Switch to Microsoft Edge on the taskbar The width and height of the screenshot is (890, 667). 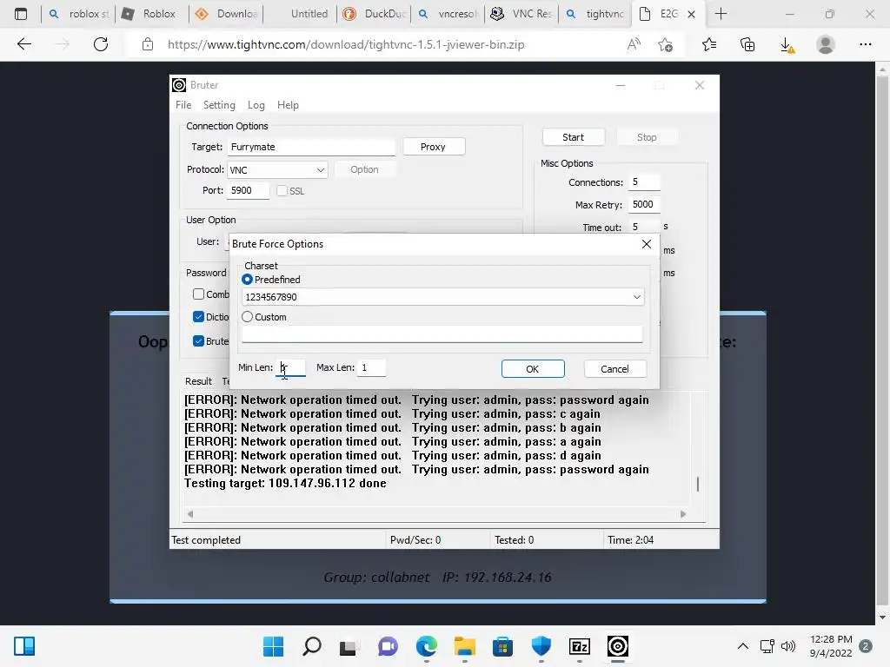[x=426, y=646]
